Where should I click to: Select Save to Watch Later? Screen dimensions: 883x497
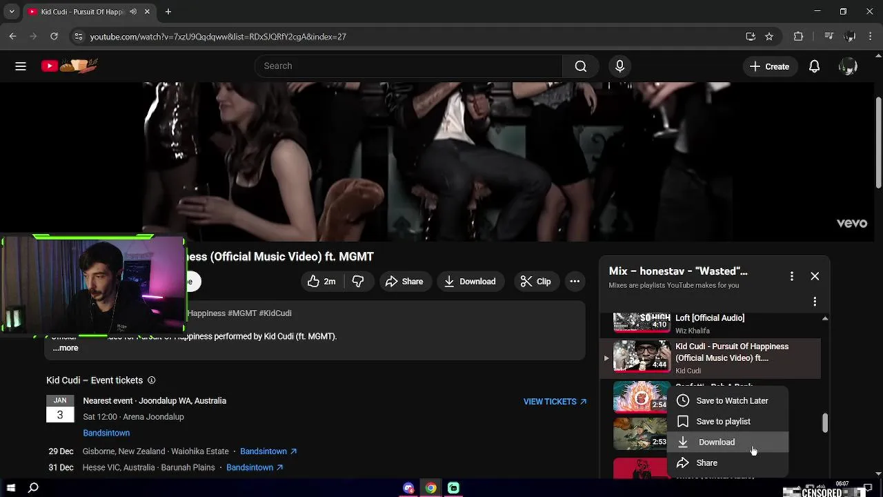point(727,400)
